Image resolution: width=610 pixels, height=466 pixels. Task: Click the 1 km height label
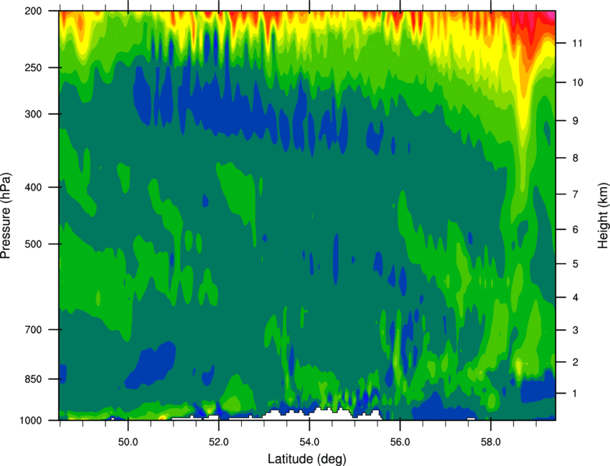point(575,394)
